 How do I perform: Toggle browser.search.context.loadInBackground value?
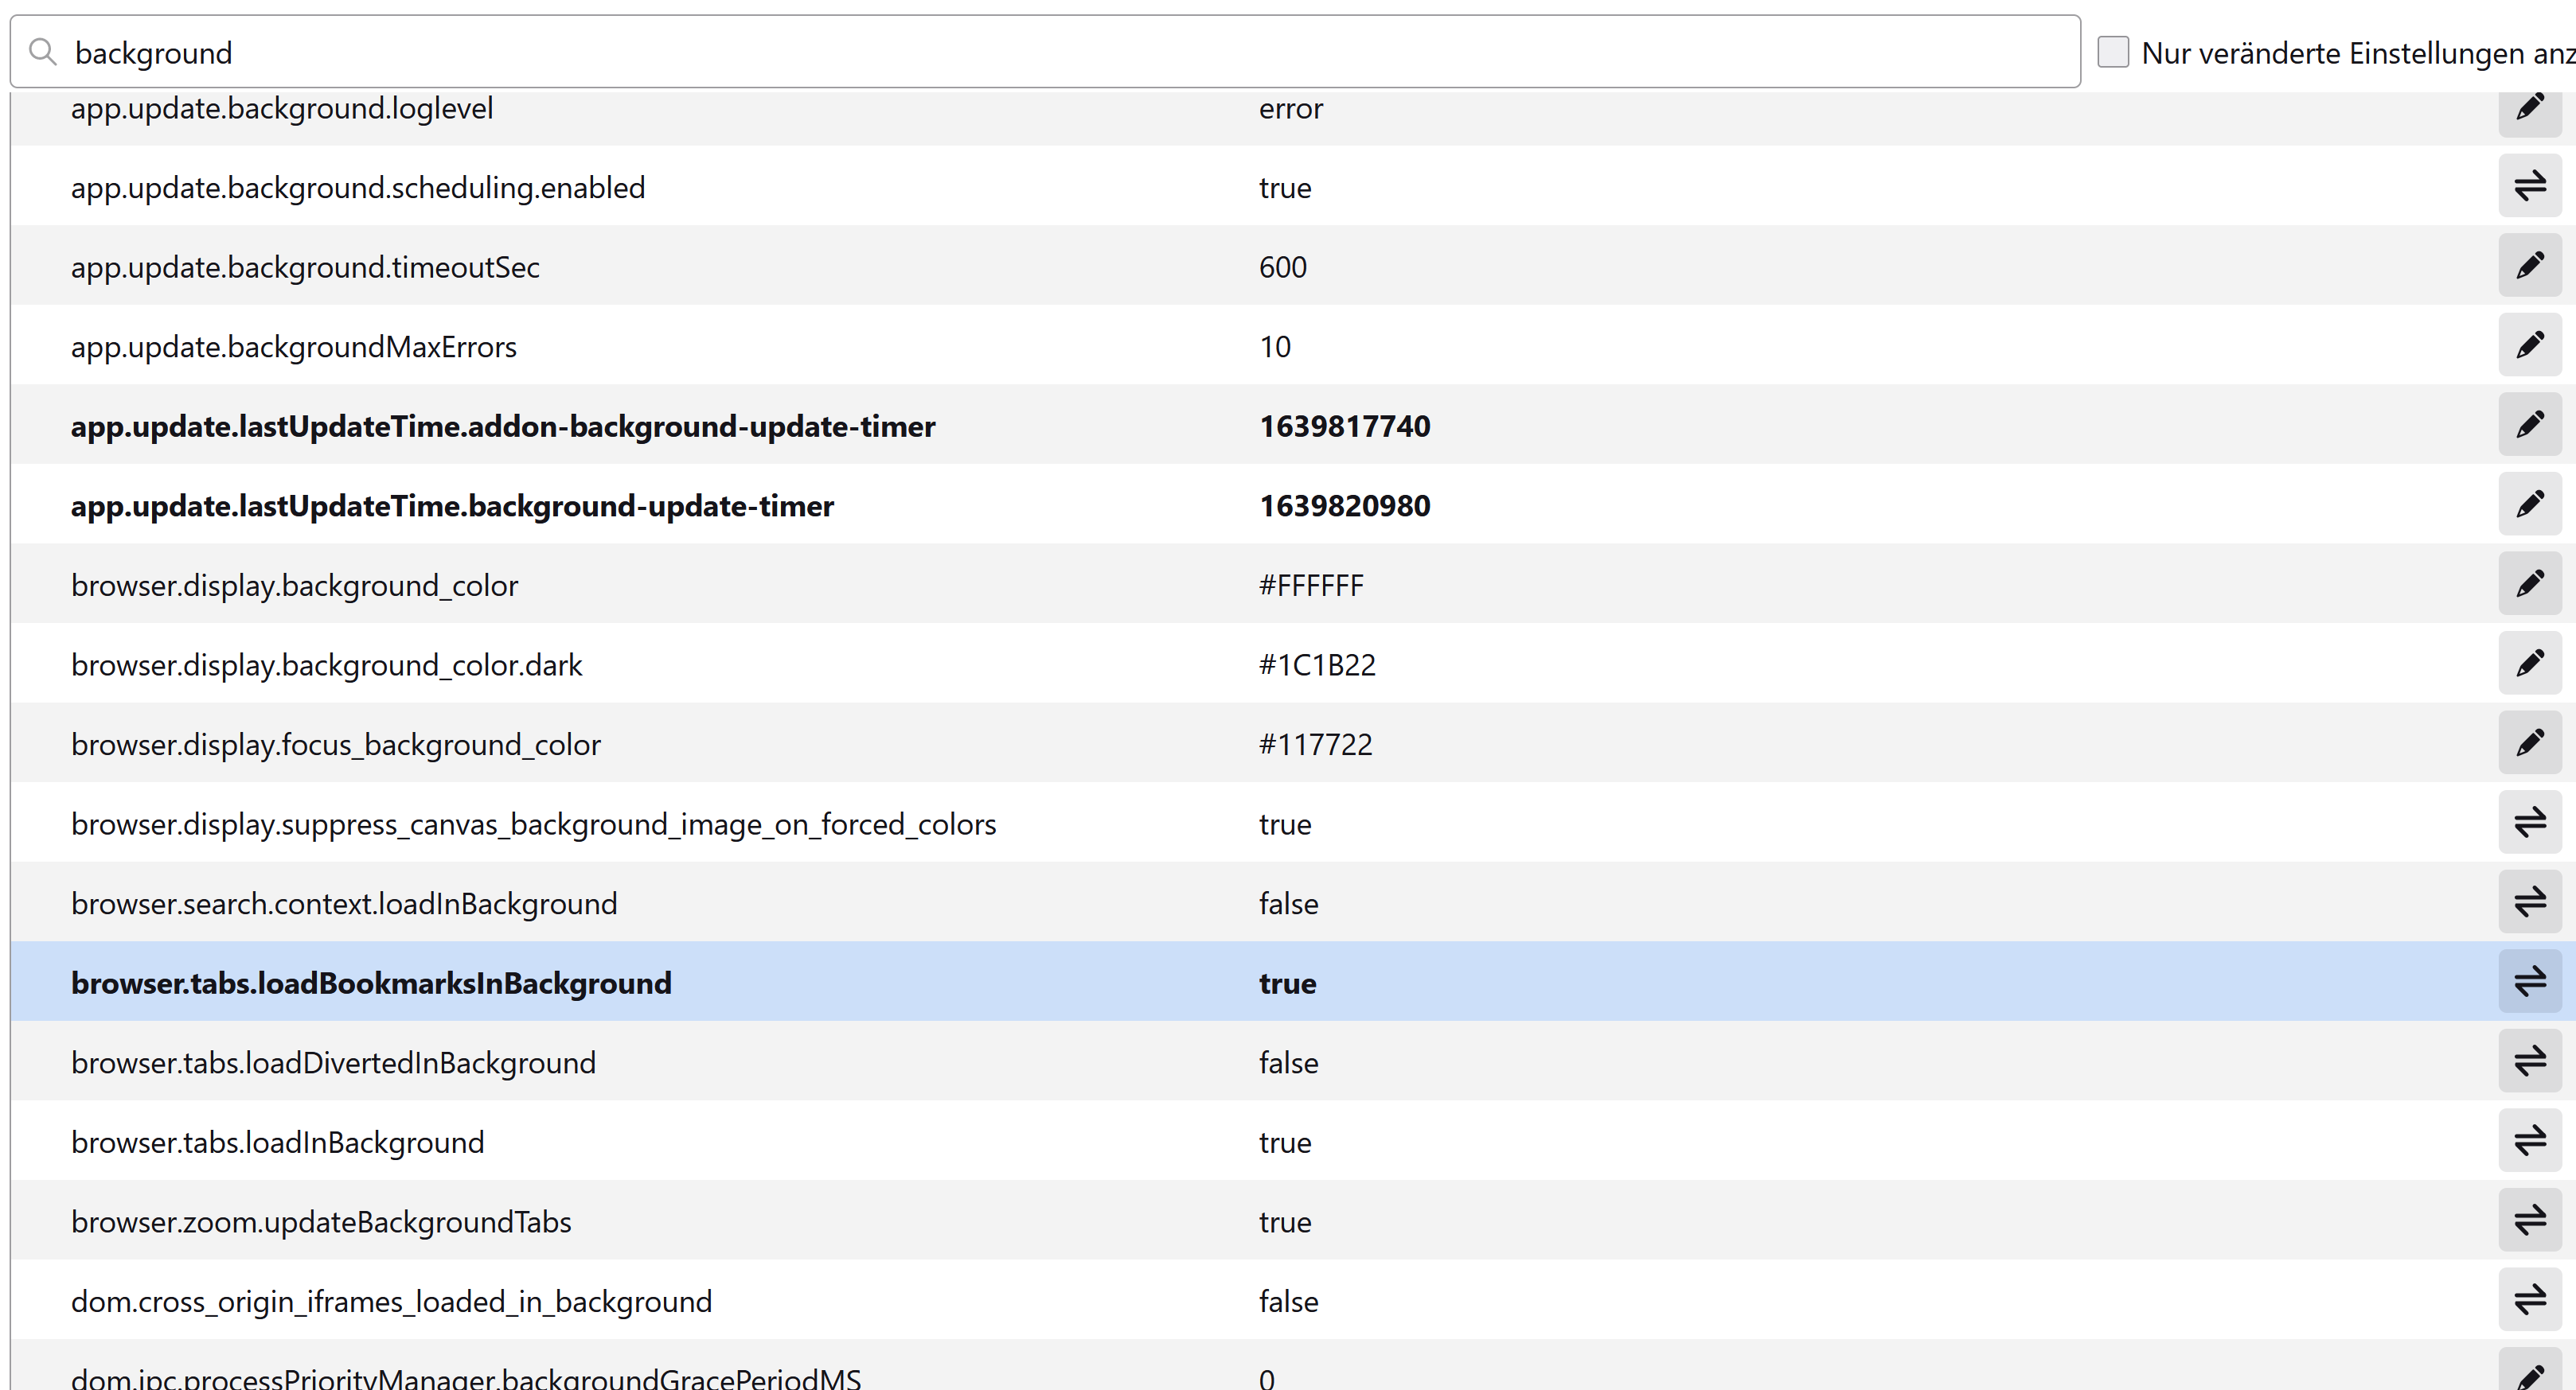point(2529,902)
